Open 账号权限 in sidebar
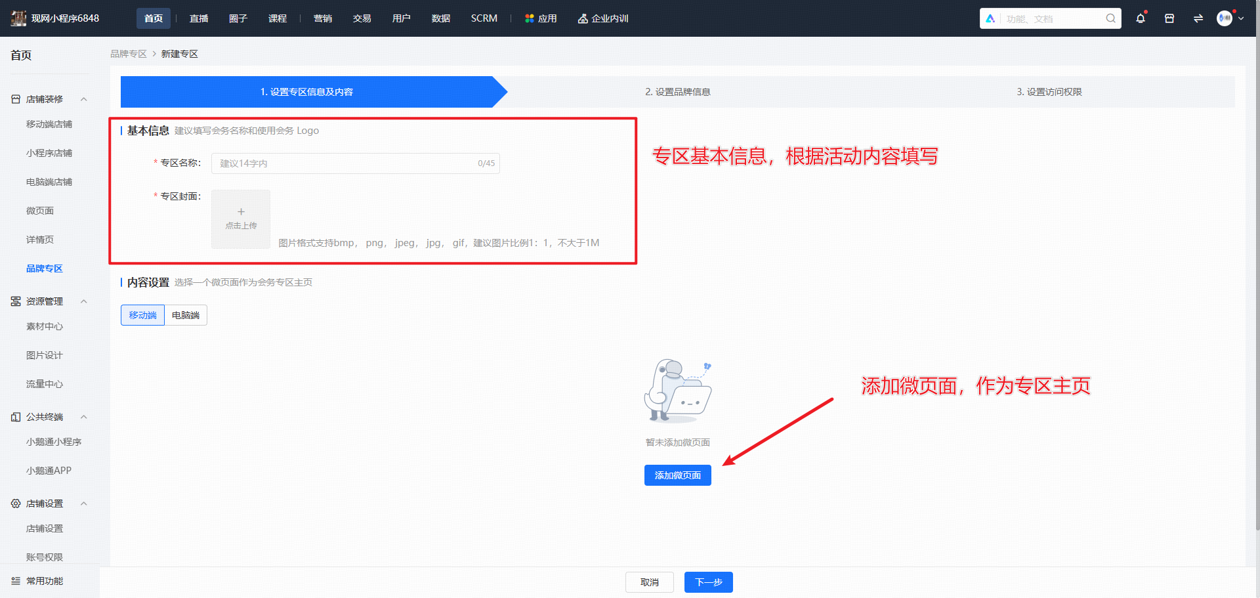Image resolution: width=1260 pixels, height=598 pixels. 45,557
